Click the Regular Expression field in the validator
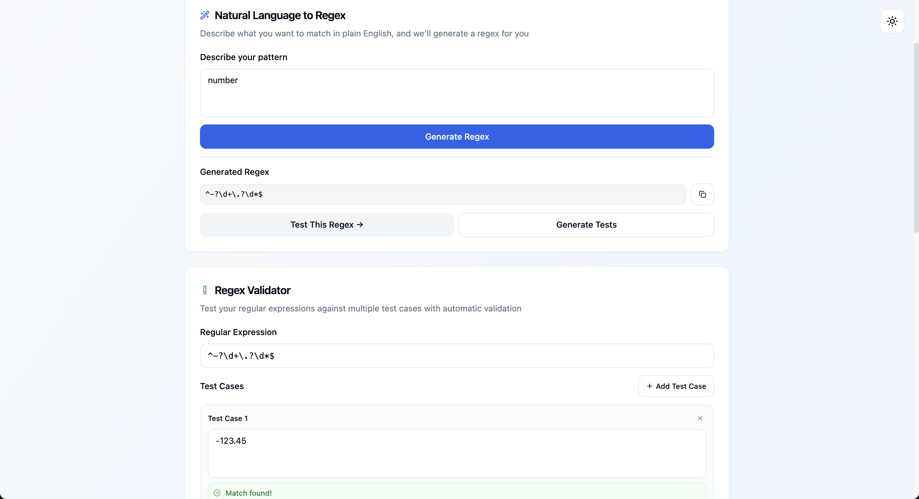The image size is (919, 499). tap(457, 355)
